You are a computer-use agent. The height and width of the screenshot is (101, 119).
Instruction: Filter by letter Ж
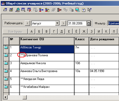click(84, 31)
